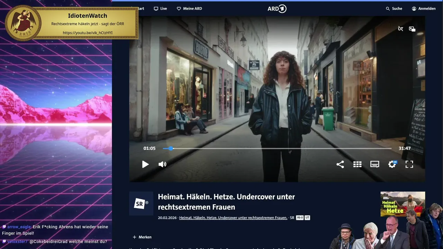Click the IdiotenWatch banner title
Image resolution: width=443 pixels, height=249 pixels.
pyautogui.click(x=88, y=16)
